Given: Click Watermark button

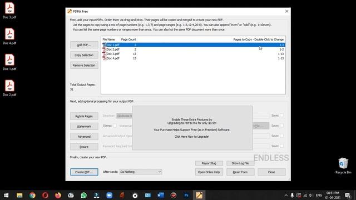Looking at the screenshot, I should [x=84, y=126].
